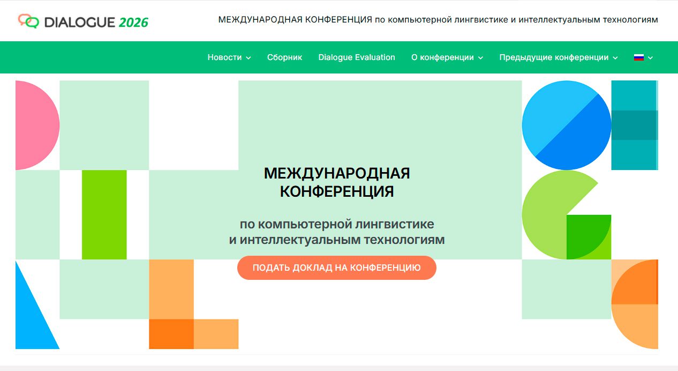The width and height of the screenshot is (678, 371).
Task: Click the DIALOGUE 2026 logo text
Action: pos(96,22)
